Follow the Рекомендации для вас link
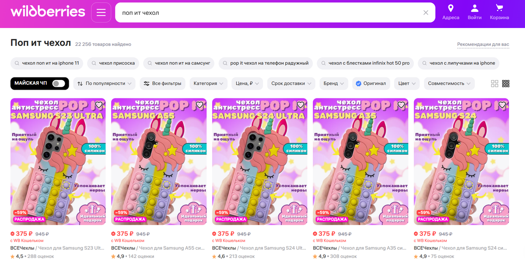 [x=483, y=45]
